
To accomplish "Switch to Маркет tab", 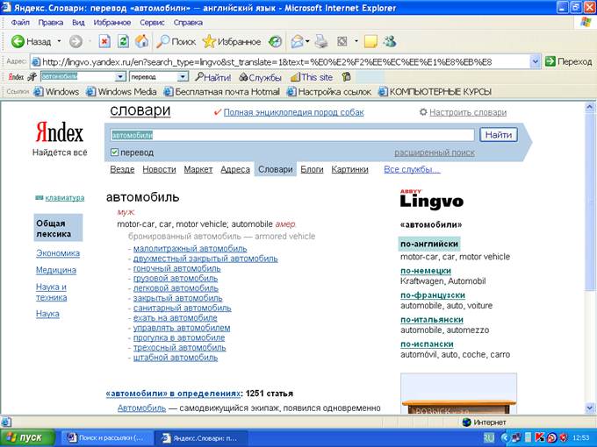I will pyautogui.click(x=198, y=169).
